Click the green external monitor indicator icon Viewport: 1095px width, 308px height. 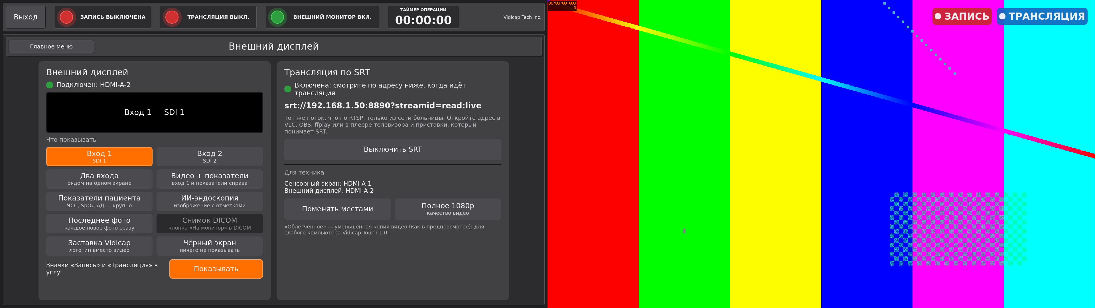[x=277, y=17]
